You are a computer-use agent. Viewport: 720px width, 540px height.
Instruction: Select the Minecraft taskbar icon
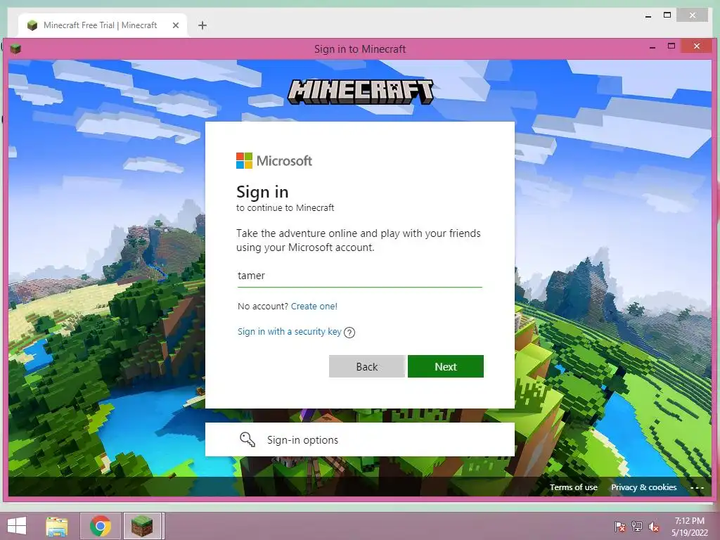[x=142, y=526]
